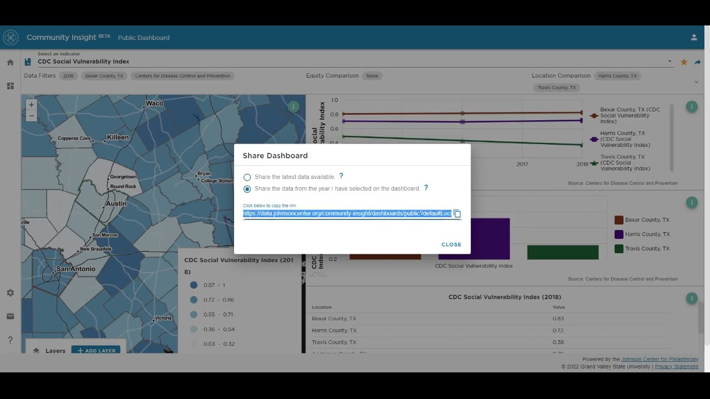The width and height of the screenshot is (710, 399).
Task: Click the Killeen map label
Action: 118,137
